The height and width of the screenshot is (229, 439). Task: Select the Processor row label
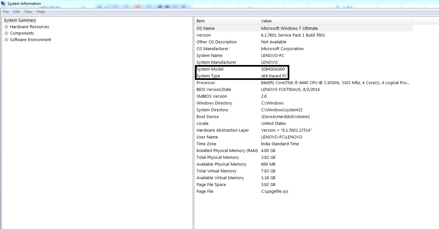pos(206,83)
